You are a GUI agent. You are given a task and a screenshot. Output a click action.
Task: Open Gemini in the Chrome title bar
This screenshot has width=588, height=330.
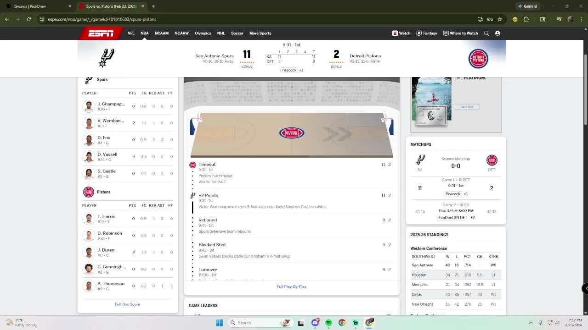click(527, 6)
